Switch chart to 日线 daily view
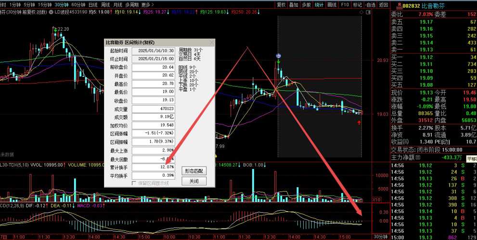The height and width of the screenshot is (240, 477). point(93,5)
